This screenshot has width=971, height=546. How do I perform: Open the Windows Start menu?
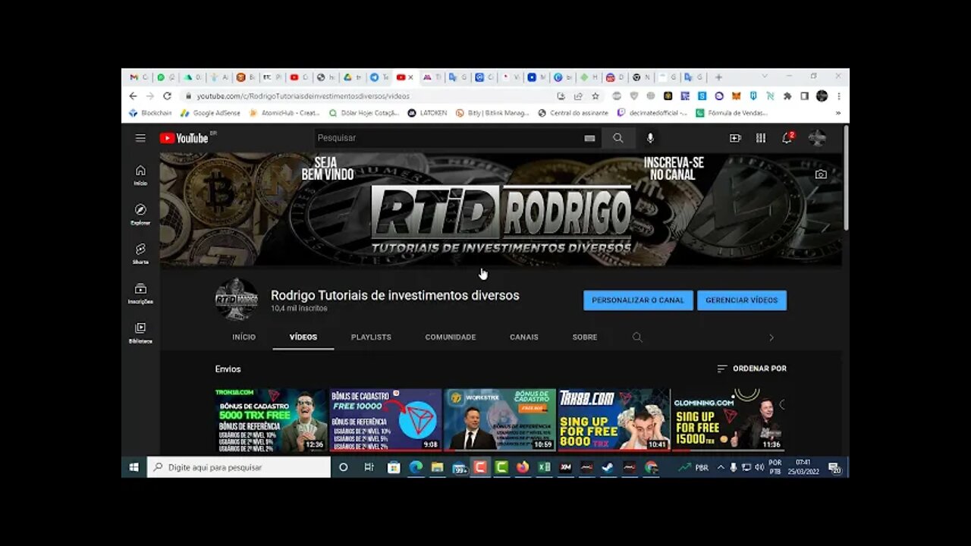(x=134, y=468)
